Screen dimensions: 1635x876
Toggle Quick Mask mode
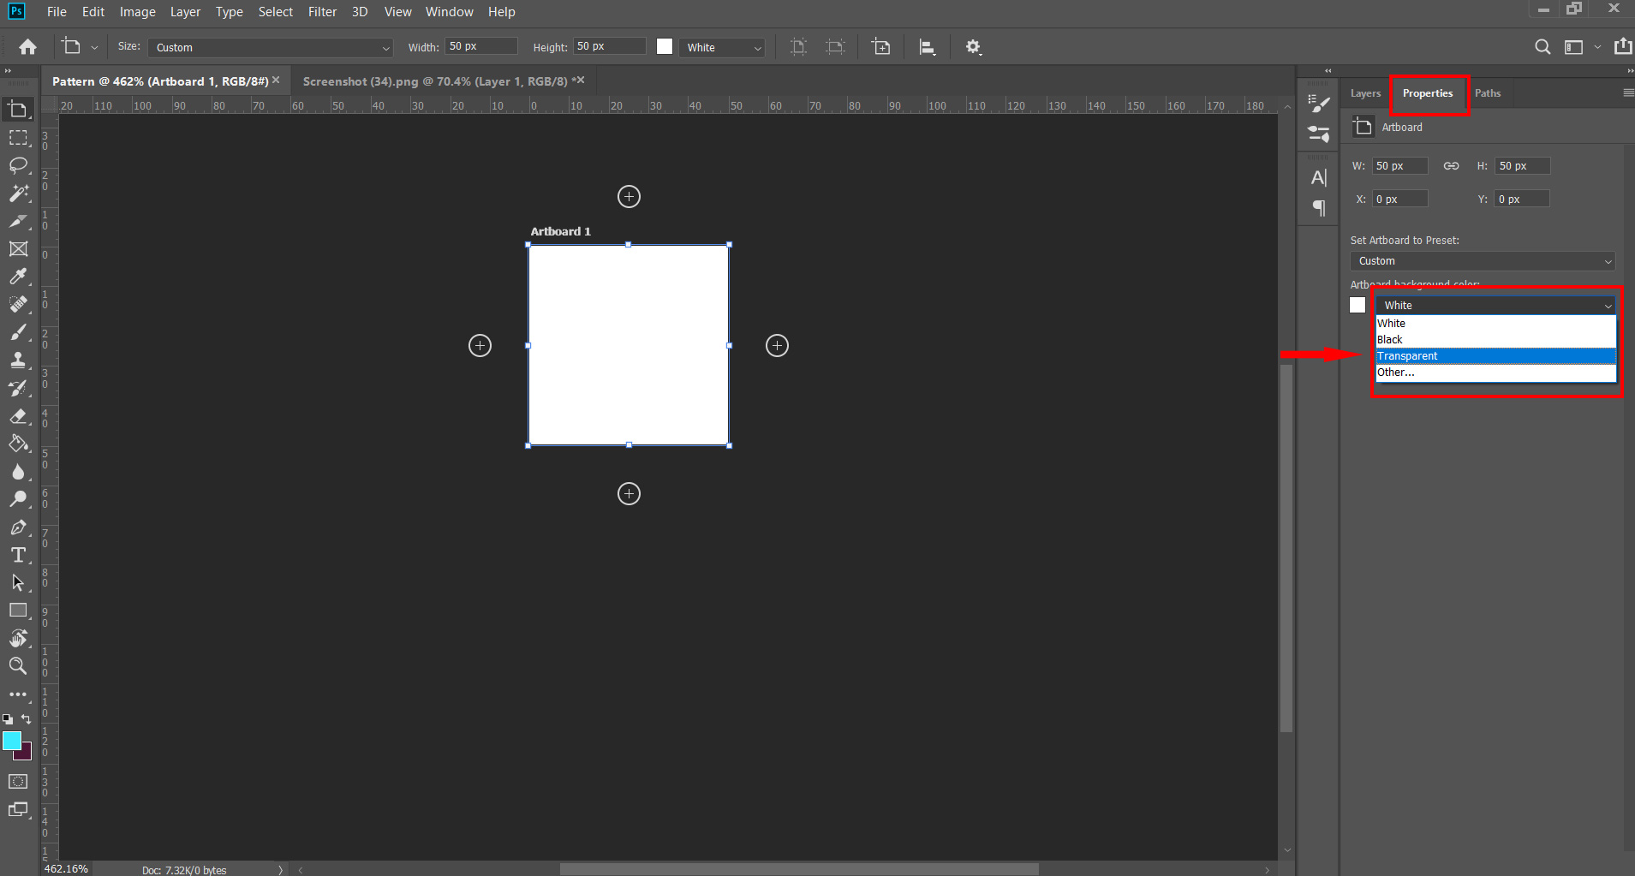(x=18, y=781)
